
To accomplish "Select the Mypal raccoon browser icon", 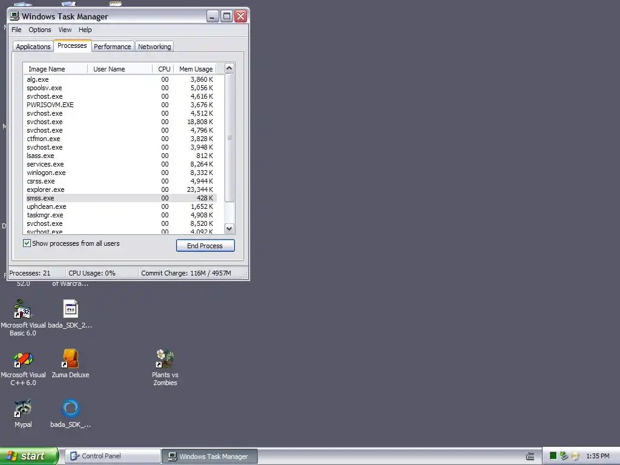I will pos(23,409).
